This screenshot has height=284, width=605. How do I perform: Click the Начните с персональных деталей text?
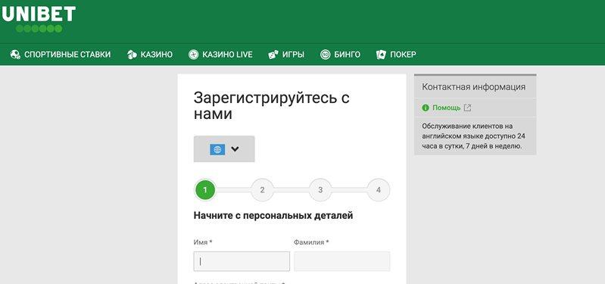click(273, 215)
